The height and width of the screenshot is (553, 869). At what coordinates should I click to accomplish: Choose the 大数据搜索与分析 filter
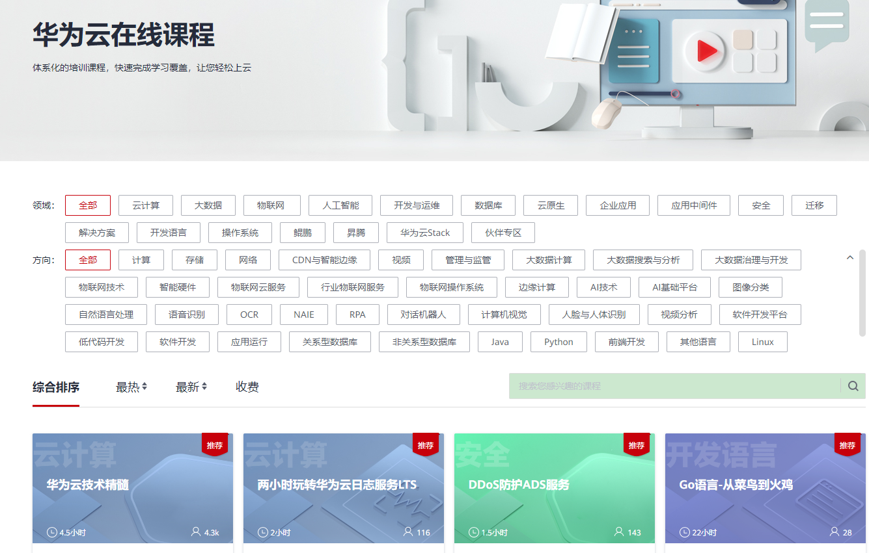[643, 260]
